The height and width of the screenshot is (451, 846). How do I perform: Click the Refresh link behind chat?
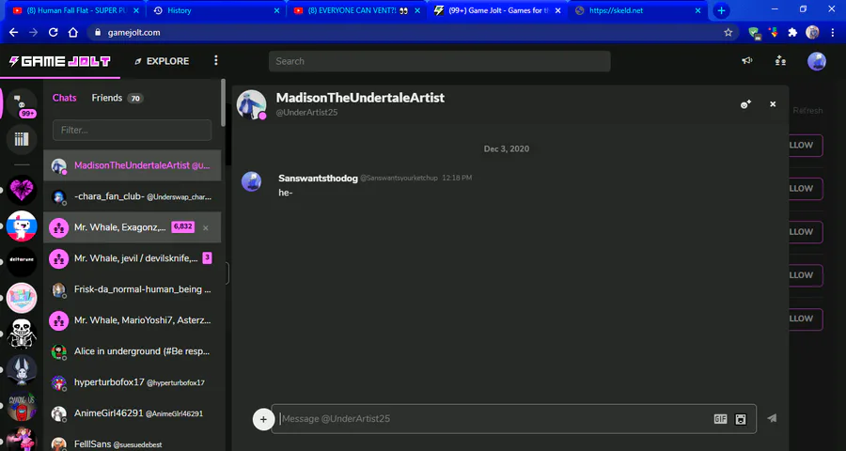tap(807, 111)
